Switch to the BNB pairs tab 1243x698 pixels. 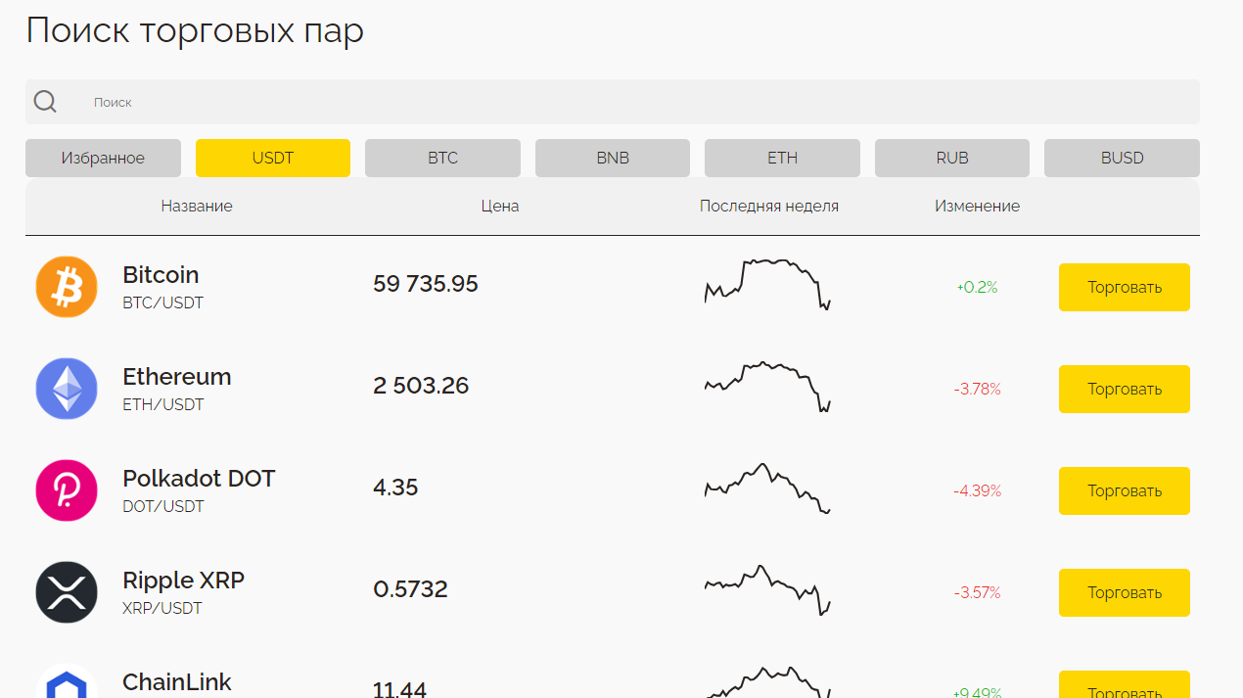(x=613, y=158)
